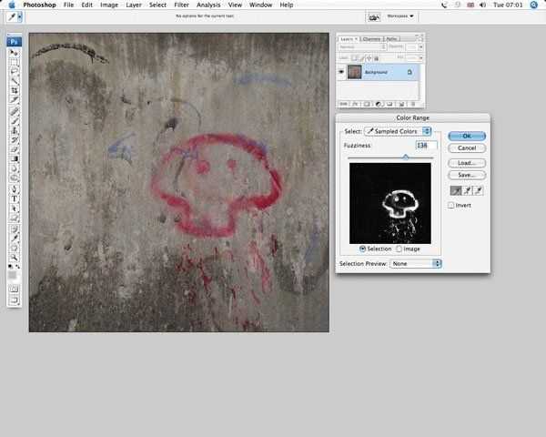The image size is (546, 437).
Task: Click the Fuzziness slider handle
Action: [406, 157]
